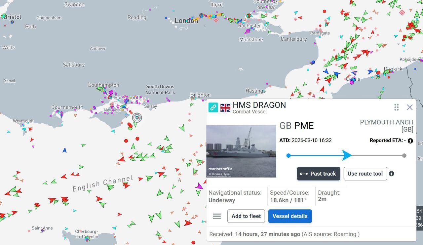Click the departure dot on the voyage line
The height and width of the screenshot is (245, 423).
[x=288, y=155]
